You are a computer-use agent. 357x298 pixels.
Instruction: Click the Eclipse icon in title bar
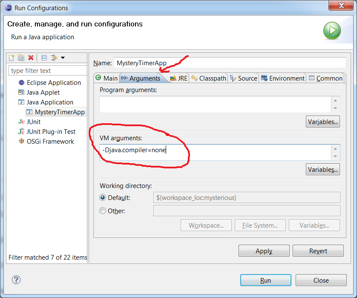8,8
